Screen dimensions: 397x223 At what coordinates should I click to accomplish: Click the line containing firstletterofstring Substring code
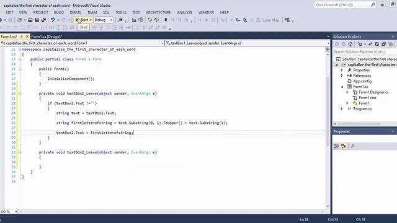click(x=142, y=123)
